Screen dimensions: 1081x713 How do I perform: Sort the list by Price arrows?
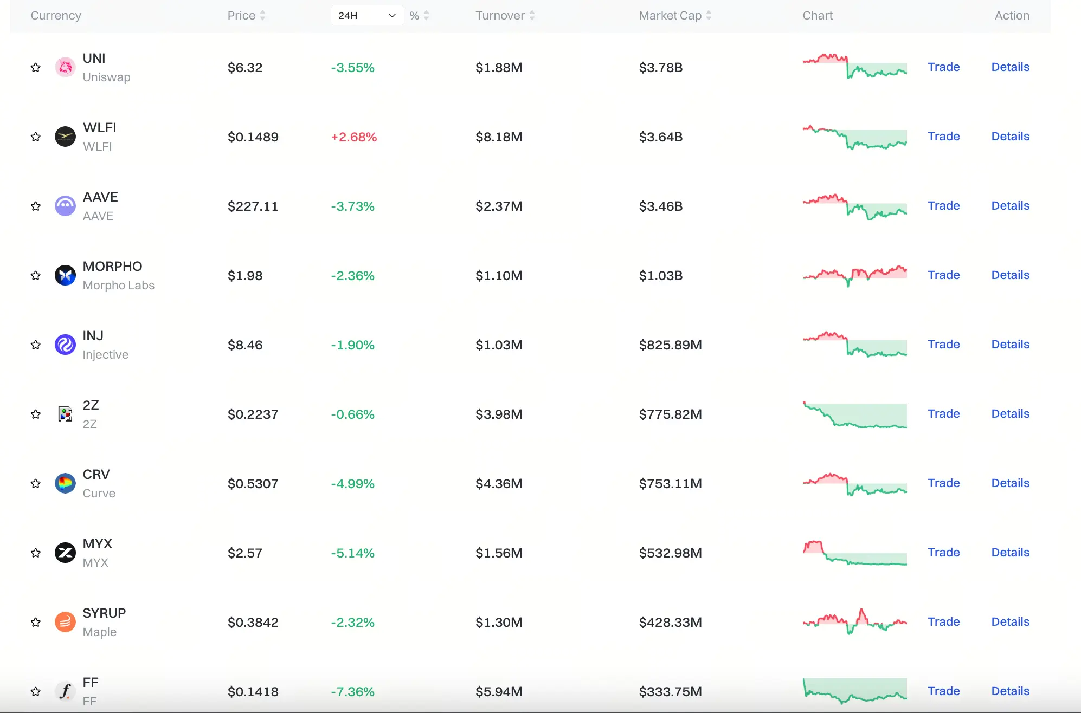262,15
